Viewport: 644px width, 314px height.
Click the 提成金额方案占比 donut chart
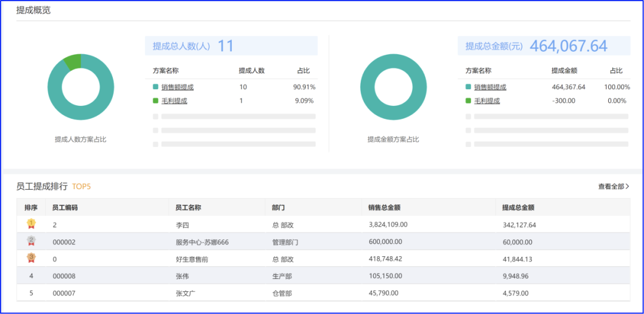click(x=394, y=87)
